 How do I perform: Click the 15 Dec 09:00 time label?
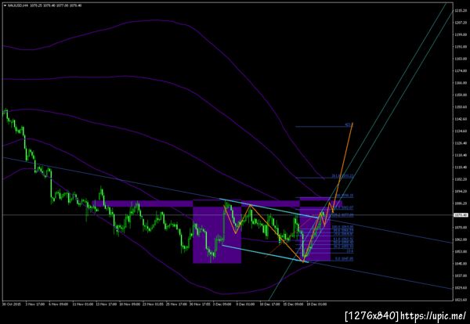293,304
